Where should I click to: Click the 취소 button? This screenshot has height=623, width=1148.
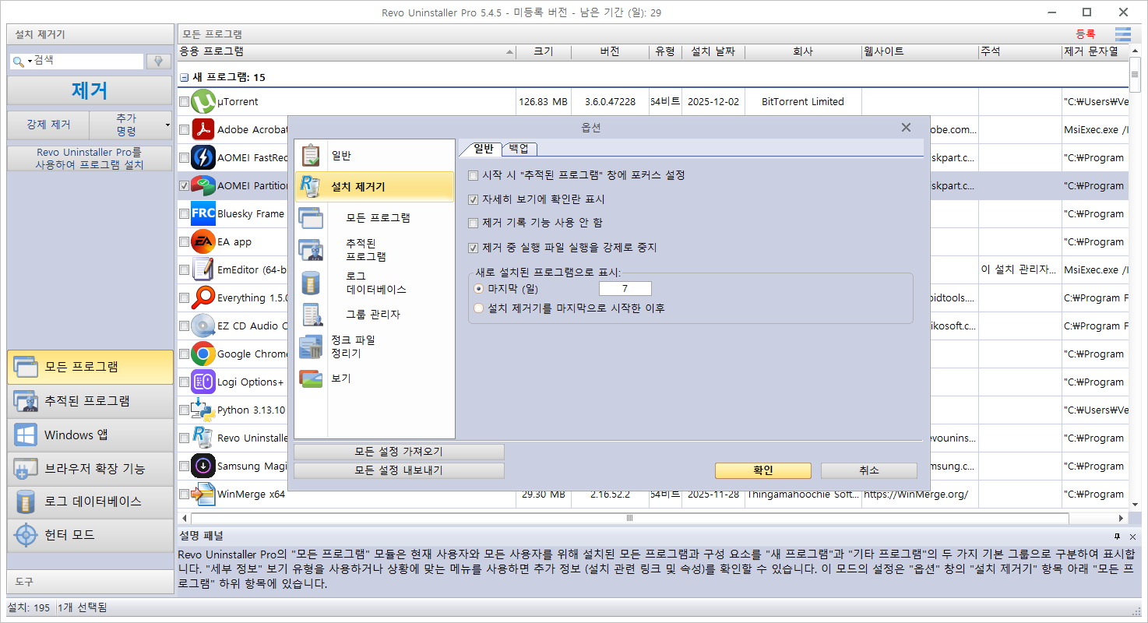click(x=869, y=470)
